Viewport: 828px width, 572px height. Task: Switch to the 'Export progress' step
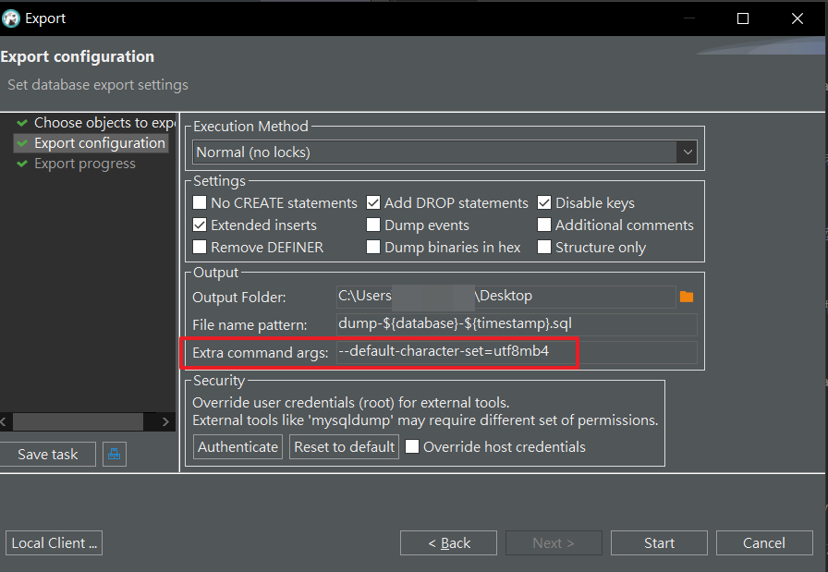(x=84, y=163)
